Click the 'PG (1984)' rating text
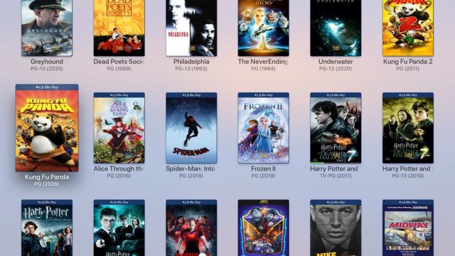This screenshot has height=256, width=455. pos(263,69)
